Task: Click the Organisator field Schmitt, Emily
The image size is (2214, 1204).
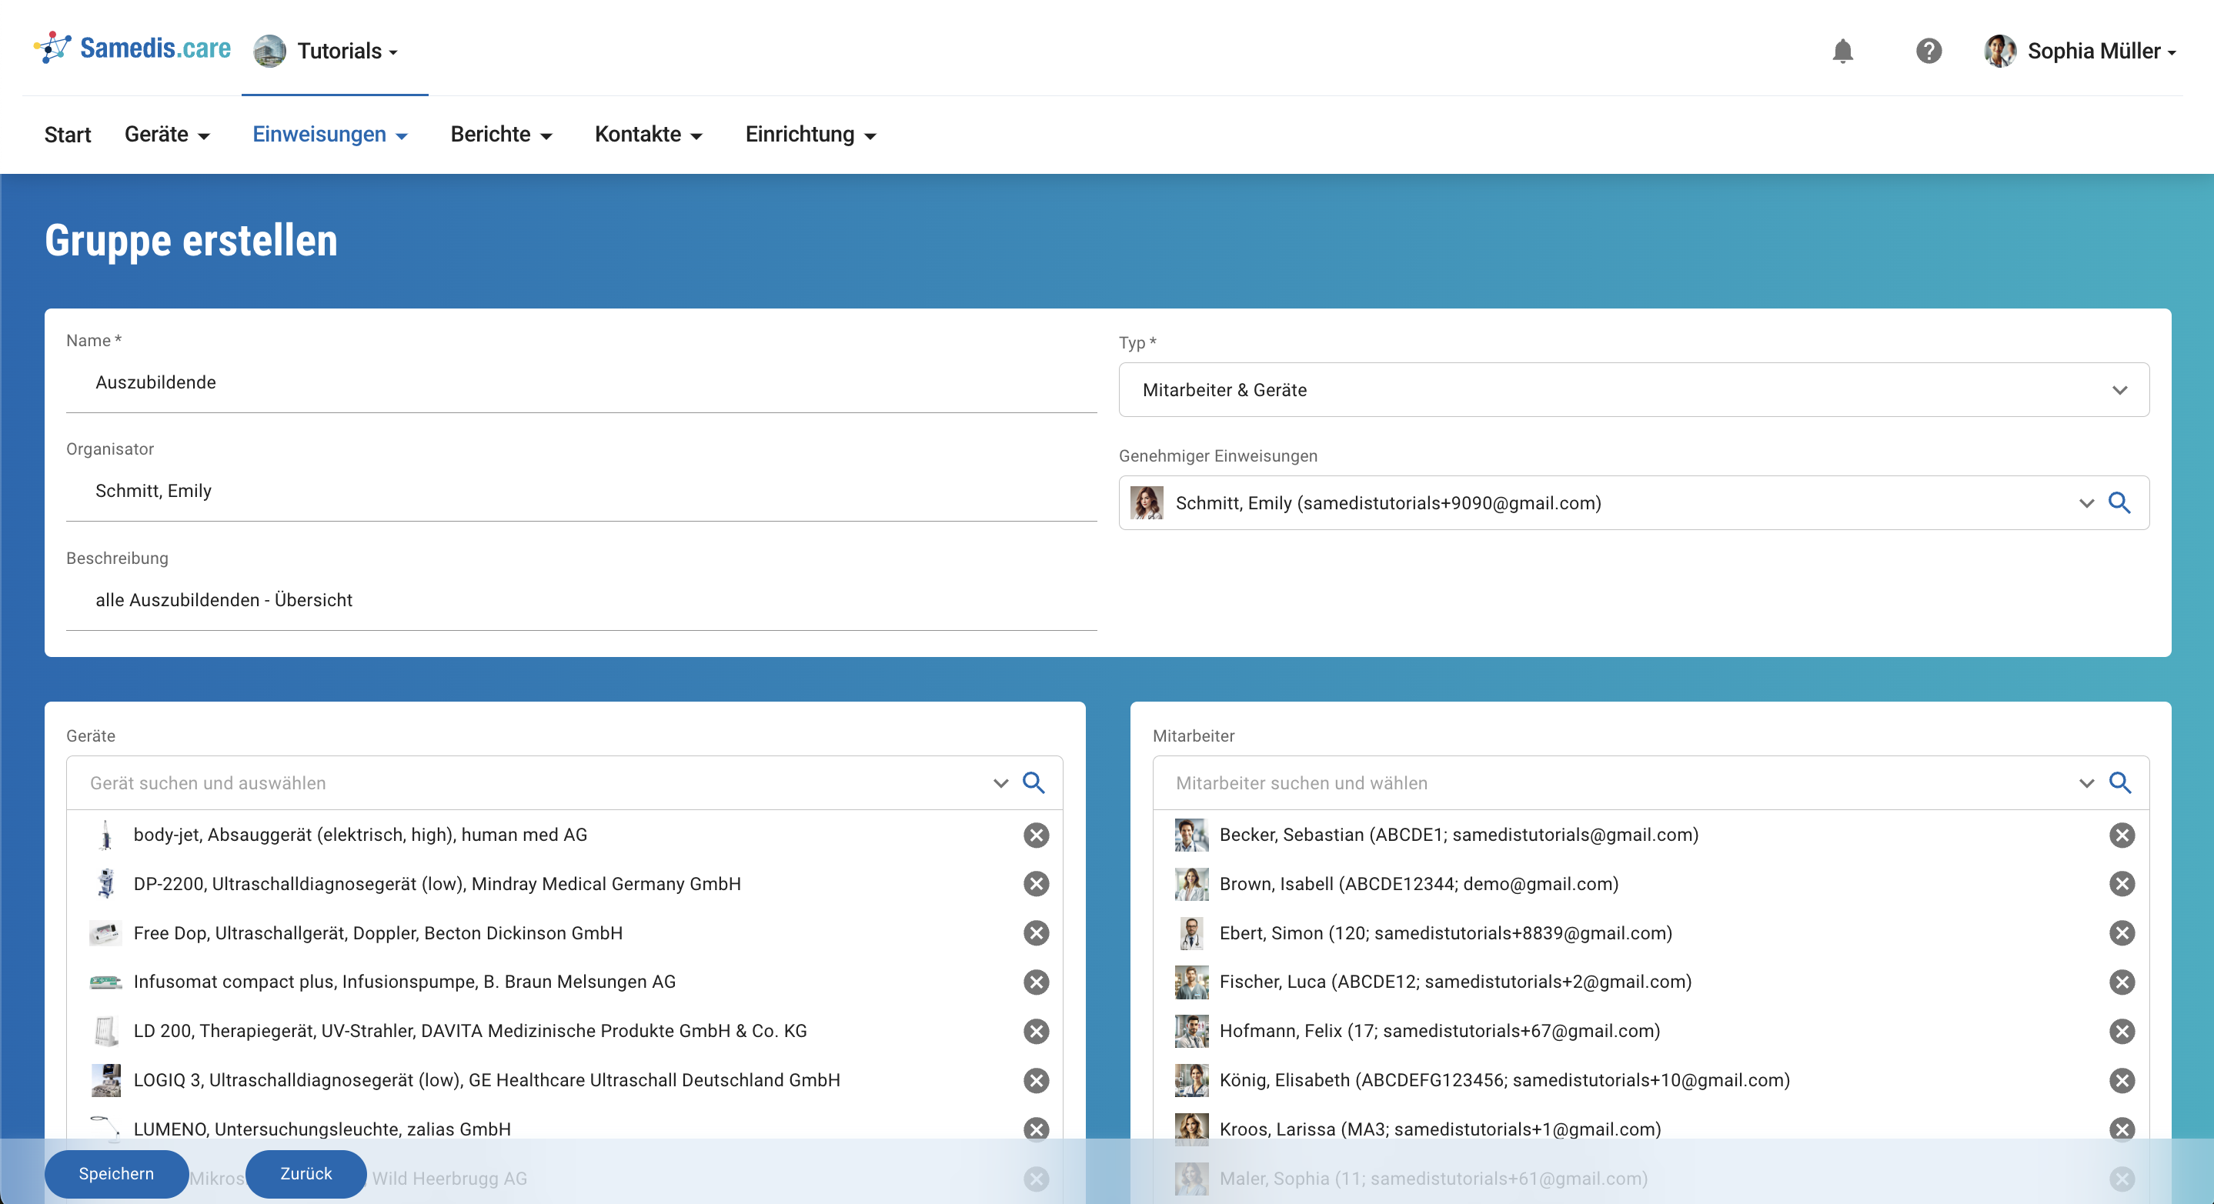Action: click(x=582, y=492)
